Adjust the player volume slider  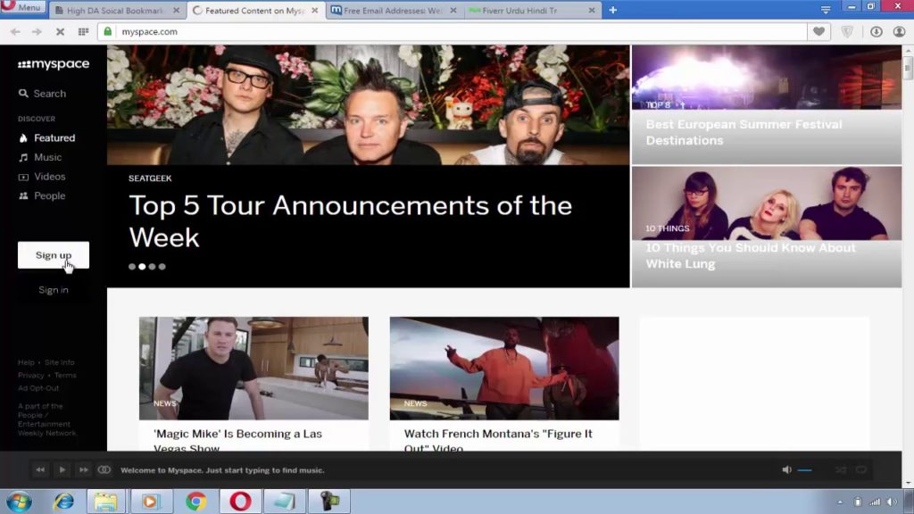pyautogui.click(x=805, y=470)
